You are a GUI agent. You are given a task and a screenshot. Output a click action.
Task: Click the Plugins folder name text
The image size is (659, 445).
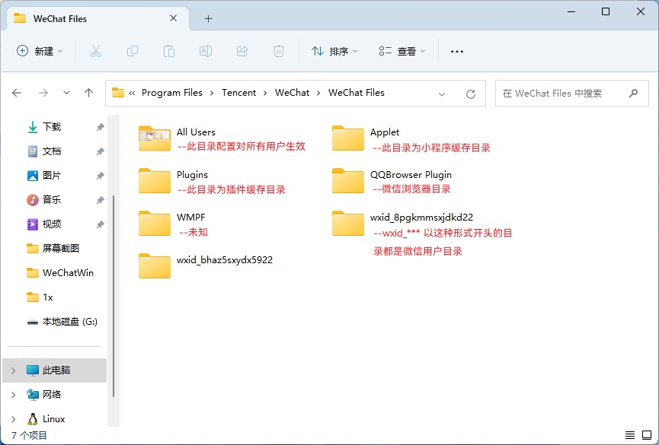point(192,175)
